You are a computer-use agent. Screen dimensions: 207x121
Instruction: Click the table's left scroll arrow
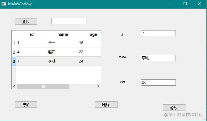[14, 86]
